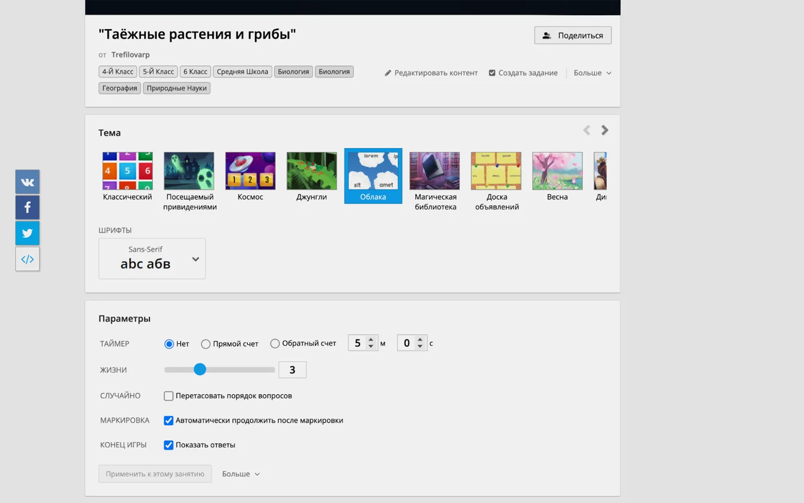Expand the Больше menu near Создать задание

pyautogui.click(x=592, y=73)
